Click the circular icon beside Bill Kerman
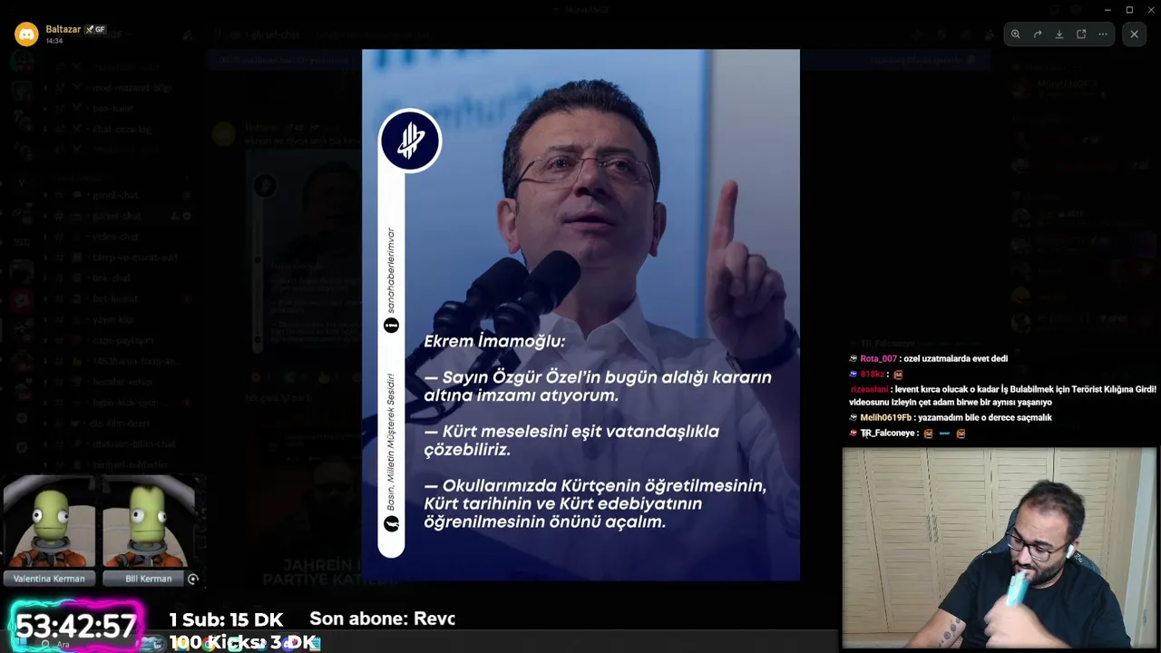The image size is (1161, 653). [x=192, y=579]
